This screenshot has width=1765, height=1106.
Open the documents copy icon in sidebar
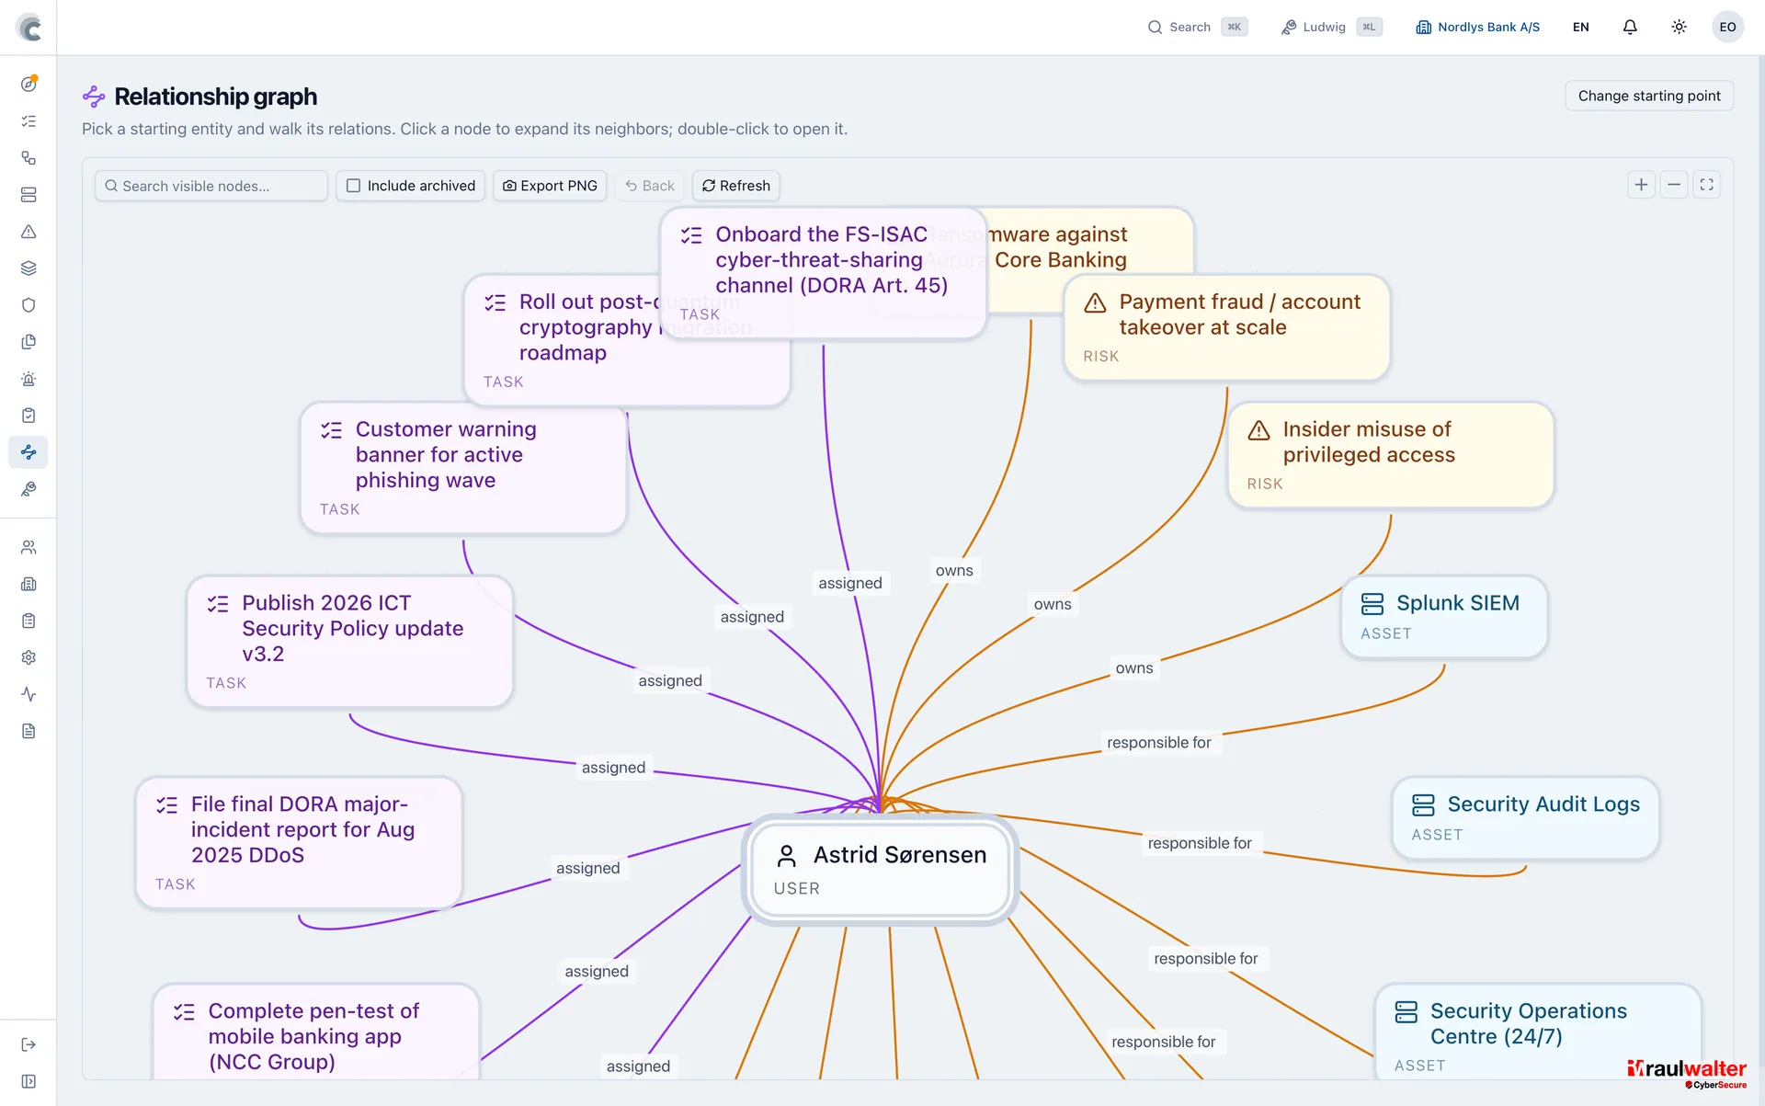(28, 342)
